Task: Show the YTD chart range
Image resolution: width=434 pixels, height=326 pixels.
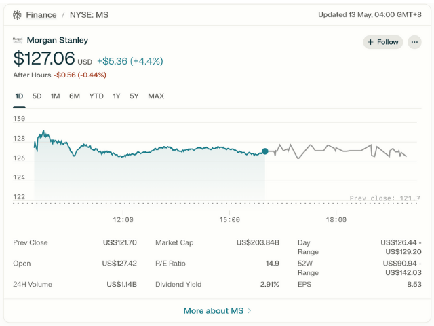Action: point(96,96)
